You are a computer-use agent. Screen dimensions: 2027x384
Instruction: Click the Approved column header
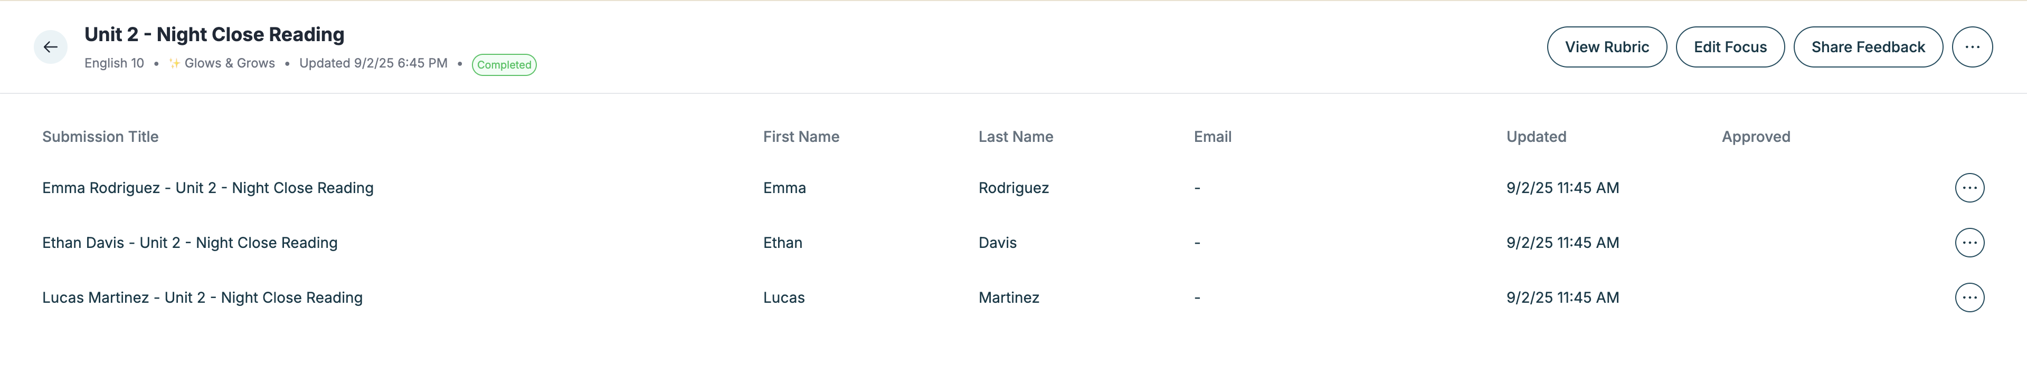(x=1755, y=137)
